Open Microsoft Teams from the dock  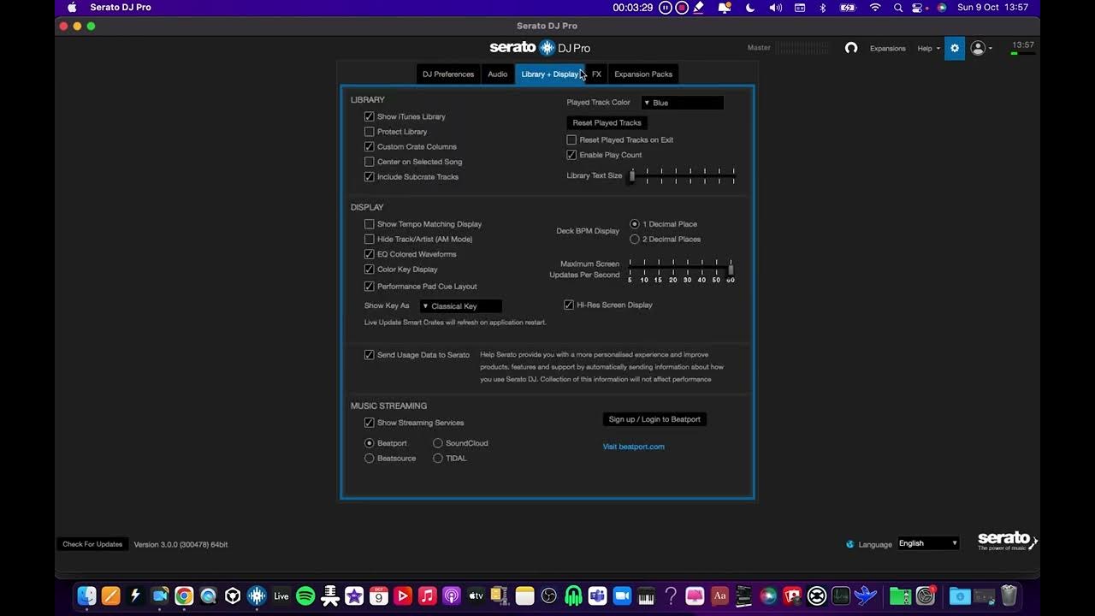[x=597, y=595]
